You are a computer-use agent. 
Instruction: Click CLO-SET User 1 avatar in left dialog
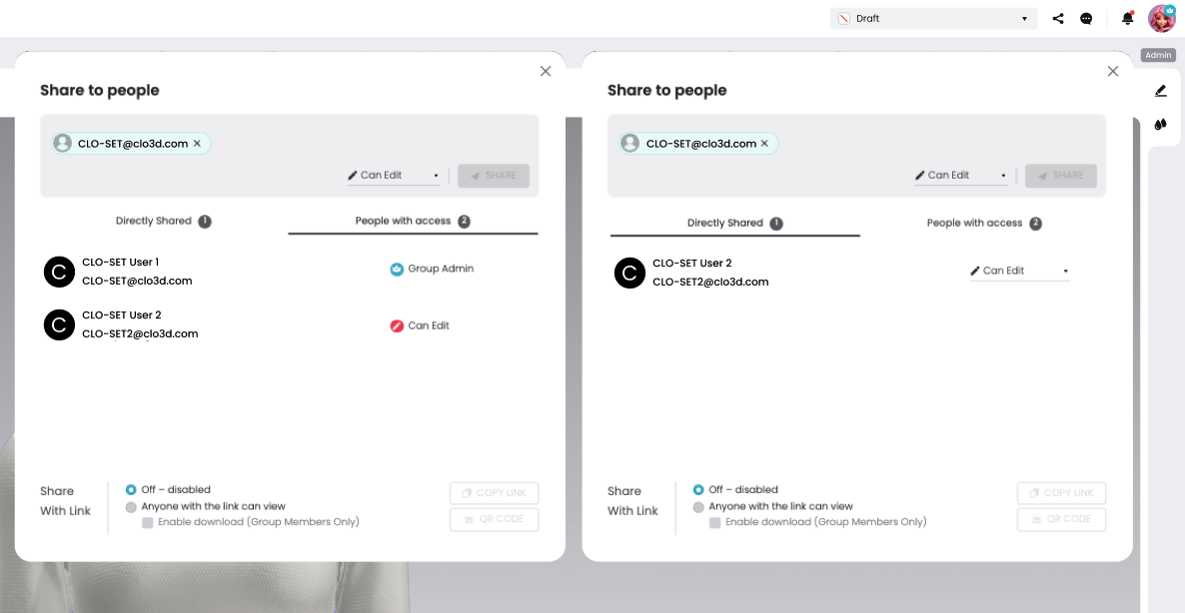(x=59, y=272)
